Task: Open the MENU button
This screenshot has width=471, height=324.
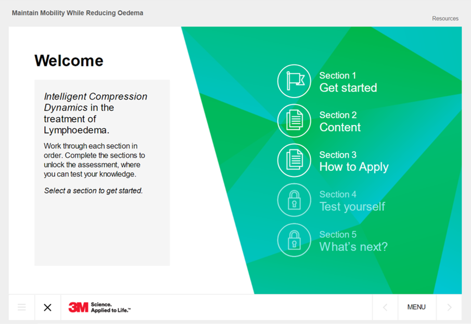Action: click(417, 307)
